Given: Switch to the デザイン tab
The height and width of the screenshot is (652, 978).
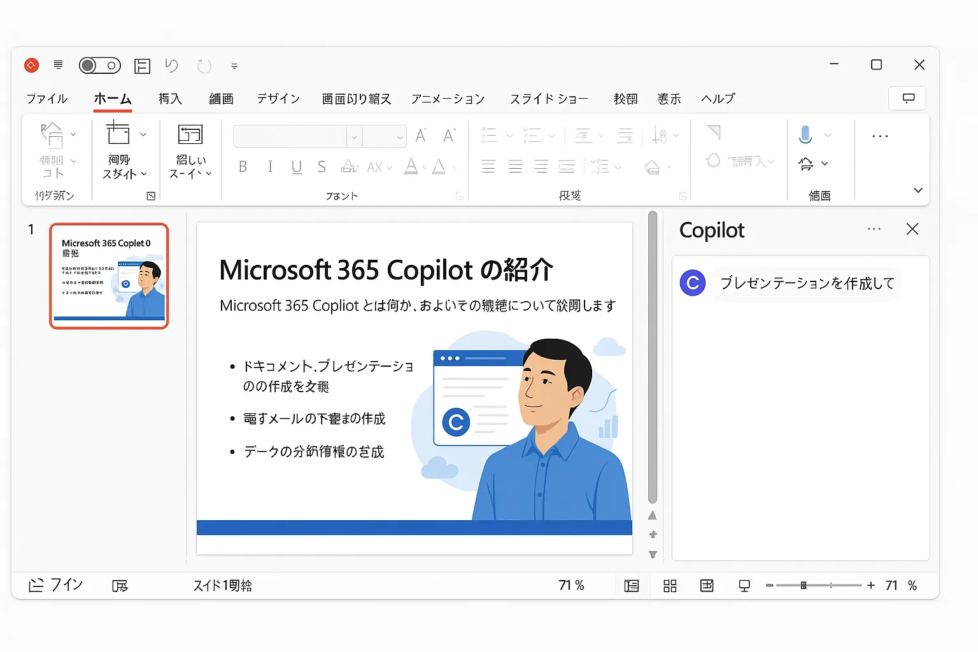Looking at the screenshot, I should point(278,99).
